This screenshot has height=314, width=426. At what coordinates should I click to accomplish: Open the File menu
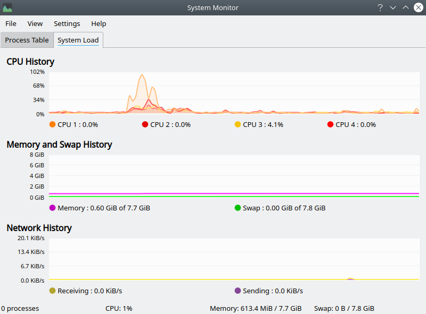(x=11, y=23)
